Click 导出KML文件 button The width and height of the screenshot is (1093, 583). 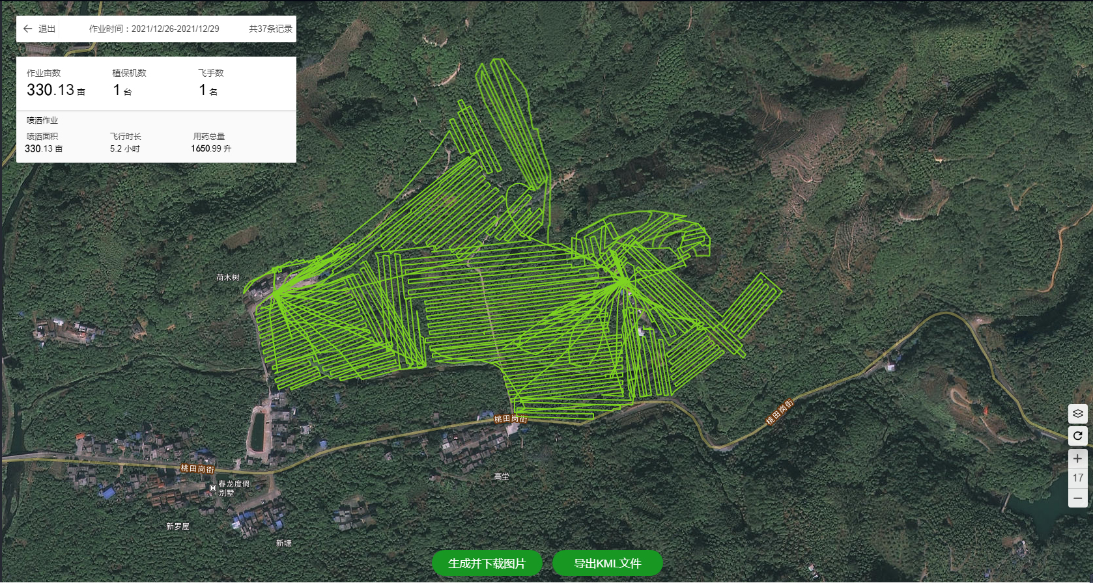coord(607,563)
